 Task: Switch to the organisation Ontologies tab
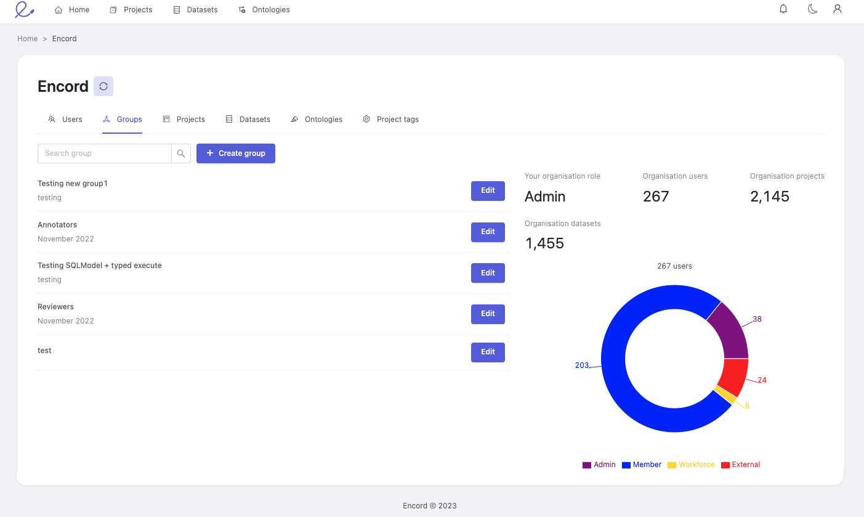pyautogui.click(x=317, y=120)
